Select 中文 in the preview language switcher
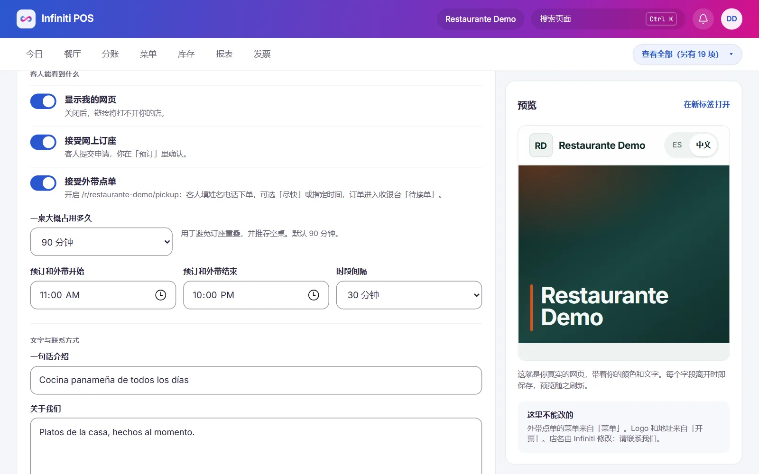The width and height of the screenshot is (759, 474). coord(703,145)
